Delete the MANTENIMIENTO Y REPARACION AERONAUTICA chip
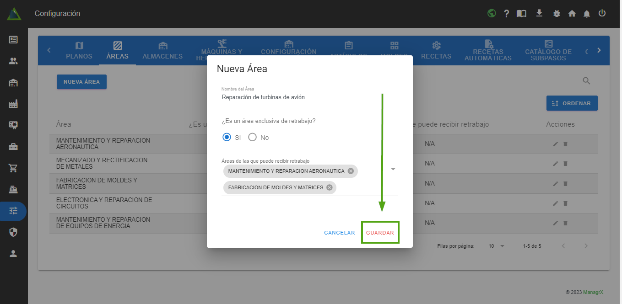 (351, 171)
